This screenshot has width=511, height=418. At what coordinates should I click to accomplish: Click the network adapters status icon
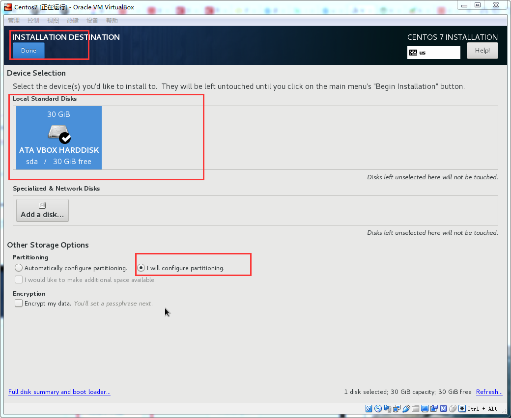pos(397,409)
